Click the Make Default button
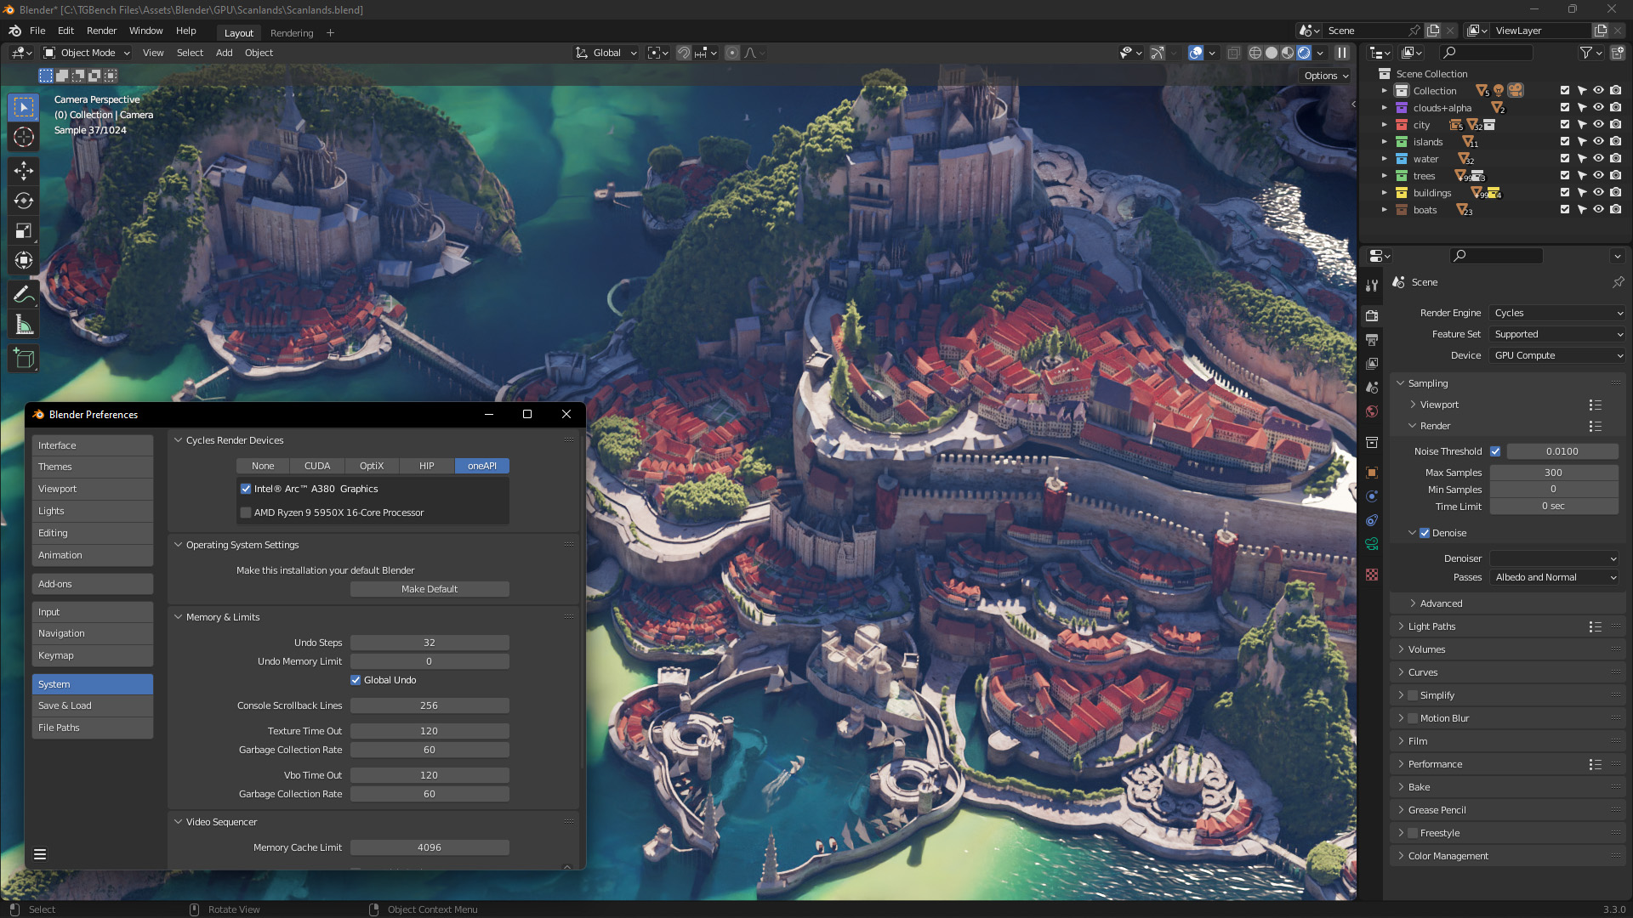The height and width of the screenshot is (918, 1633). pos(429,588)
